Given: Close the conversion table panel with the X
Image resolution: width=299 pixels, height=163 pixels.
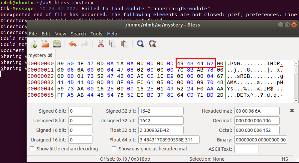Looking at the screenshot, I should tap(292, 111).
